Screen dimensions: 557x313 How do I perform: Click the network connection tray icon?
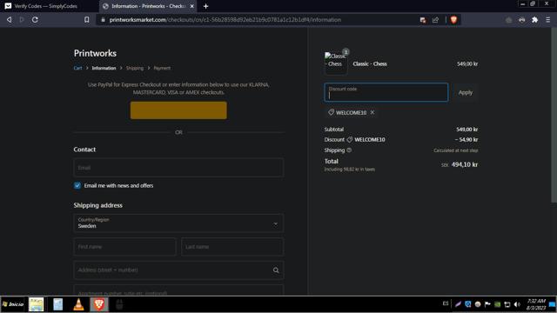pos(507,304)
